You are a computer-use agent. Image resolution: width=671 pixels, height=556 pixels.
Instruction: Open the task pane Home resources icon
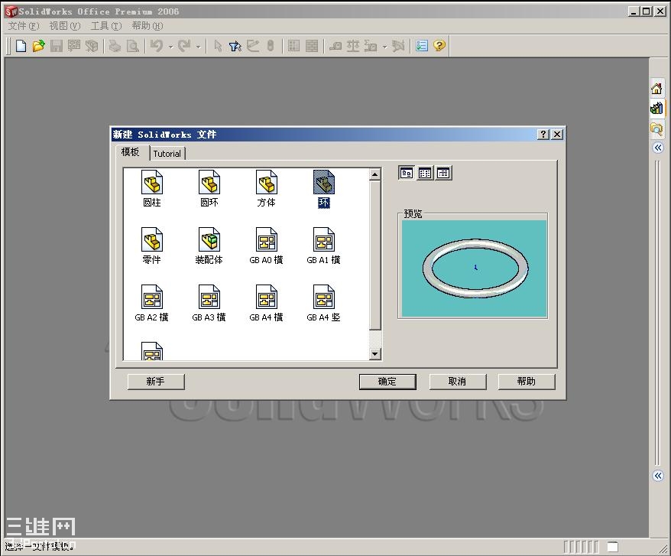point(657,88)
